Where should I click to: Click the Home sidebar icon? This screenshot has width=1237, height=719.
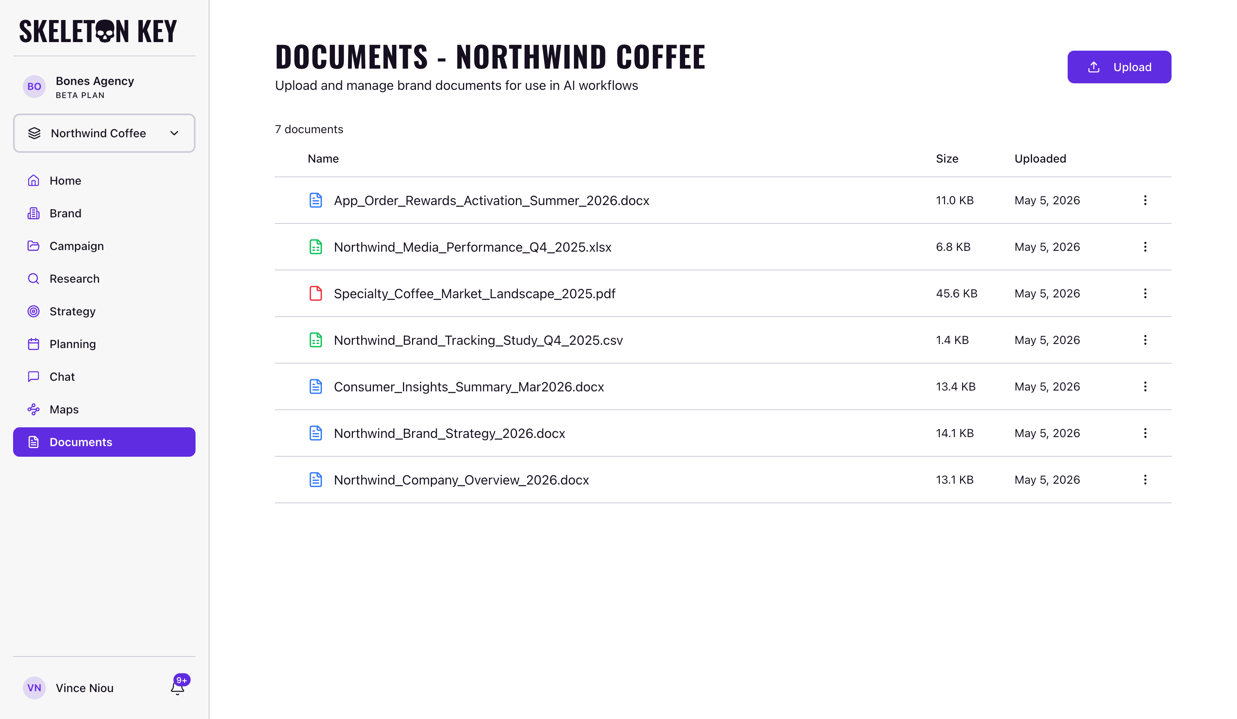(x=34, y=180)
